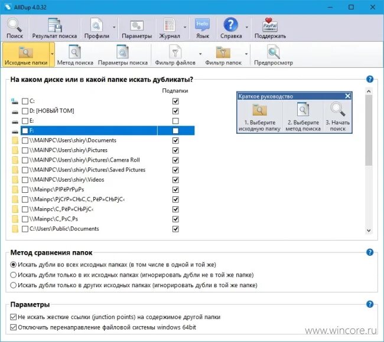Image resolution: width=384 pixels, height=342 pixels.
Task: Click the C: system drive icon
Action: (15, 101)
